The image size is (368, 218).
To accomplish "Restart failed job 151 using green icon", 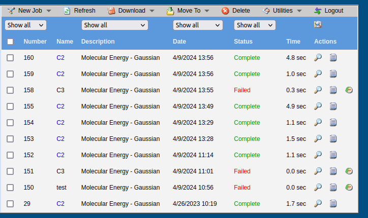I will point(349,171).
